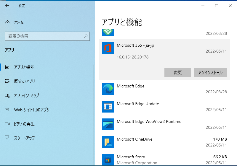Click the 設定の検索 search field
This screenshot has height=166, width=237.
click(x=44, y=36)
